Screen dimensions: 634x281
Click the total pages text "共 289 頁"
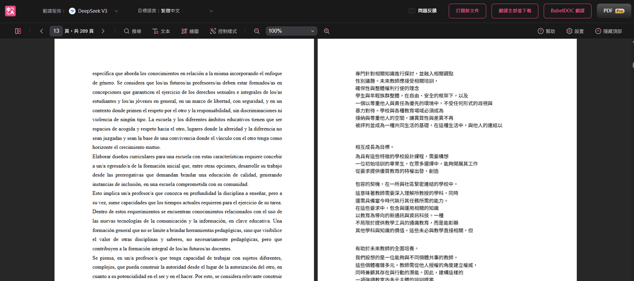[83, 31]
